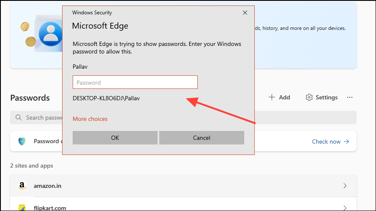Open password Settings gear icon
Viewport: 376px width, 211px height.
tap(309, 97)
